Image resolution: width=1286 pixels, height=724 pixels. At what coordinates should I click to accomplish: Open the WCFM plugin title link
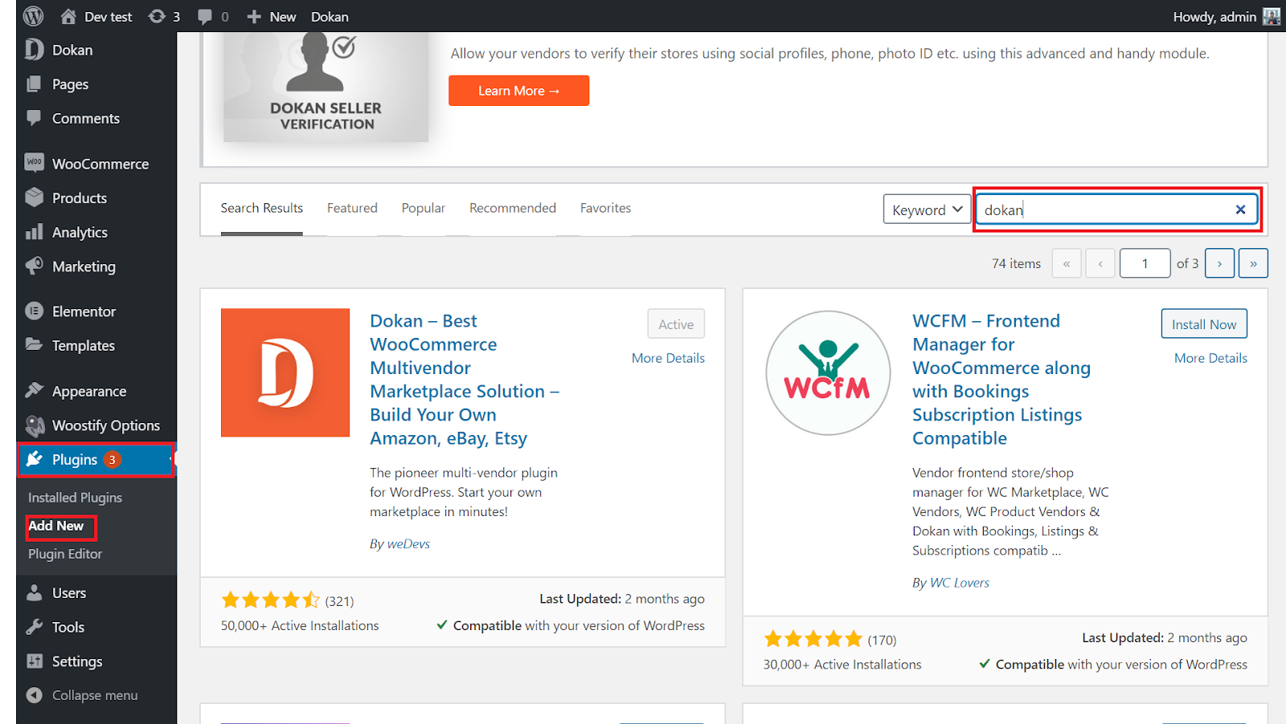point(1001,380)
